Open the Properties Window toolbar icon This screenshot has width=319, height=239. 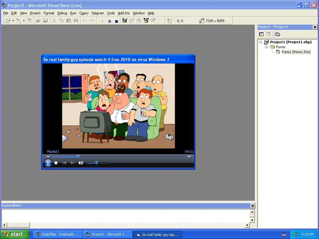point(132,21)
